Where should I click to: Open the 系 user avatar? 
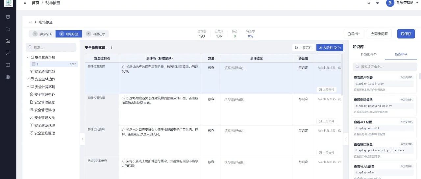pyautogui.click(x=390, y=3)
